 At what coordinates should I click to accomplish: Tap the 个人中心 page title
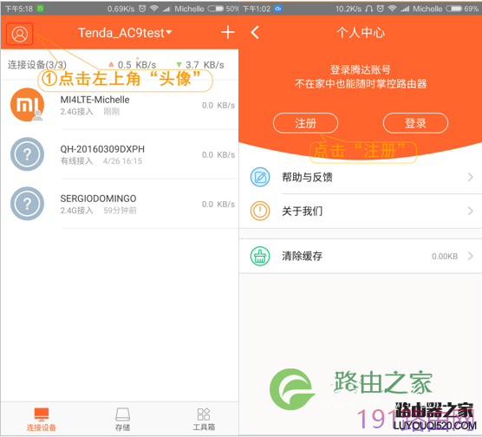click(x=361, y=32)
